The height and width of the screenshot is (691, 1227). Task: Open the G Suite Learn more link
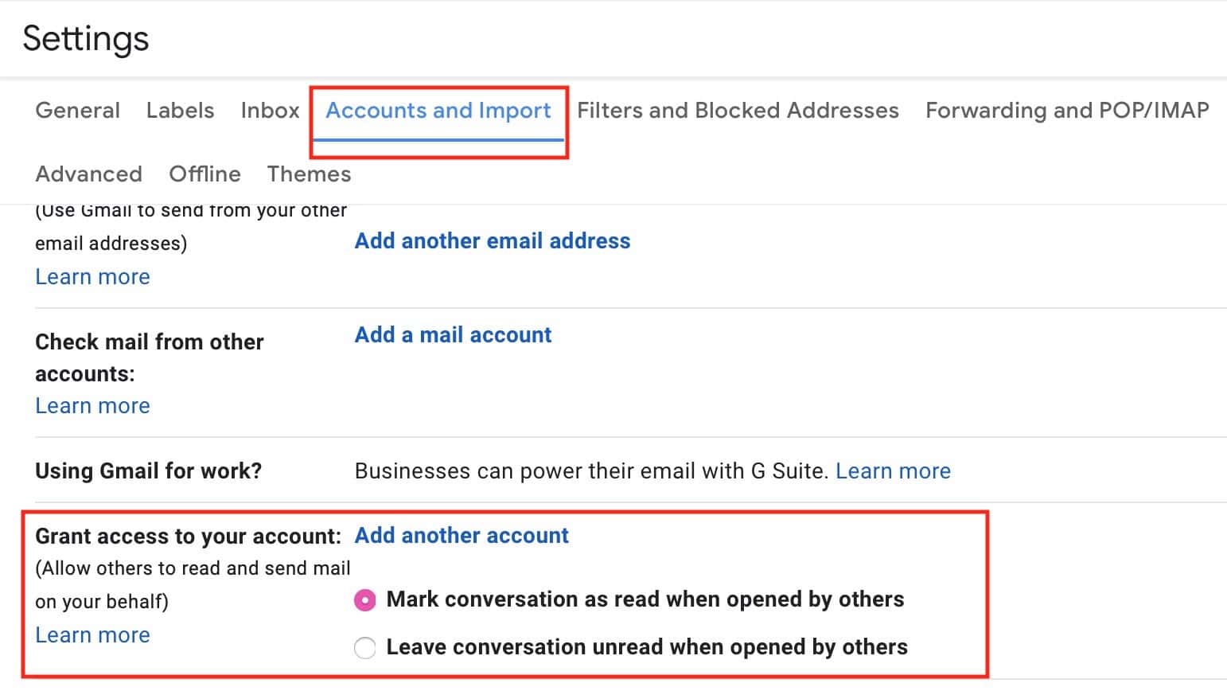point(893,470)
